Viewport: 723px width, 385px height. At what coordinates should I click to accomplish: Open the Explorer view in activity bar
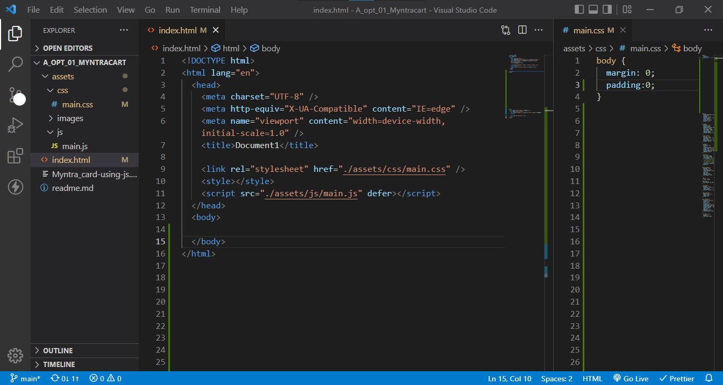click(x=15, y=34)
